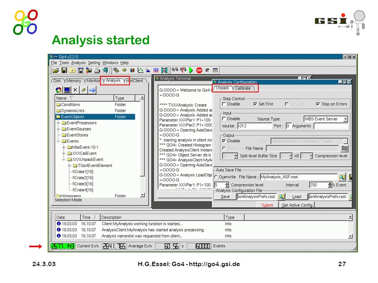Expand the TGo4EventElement tree node

coord(69,165)
